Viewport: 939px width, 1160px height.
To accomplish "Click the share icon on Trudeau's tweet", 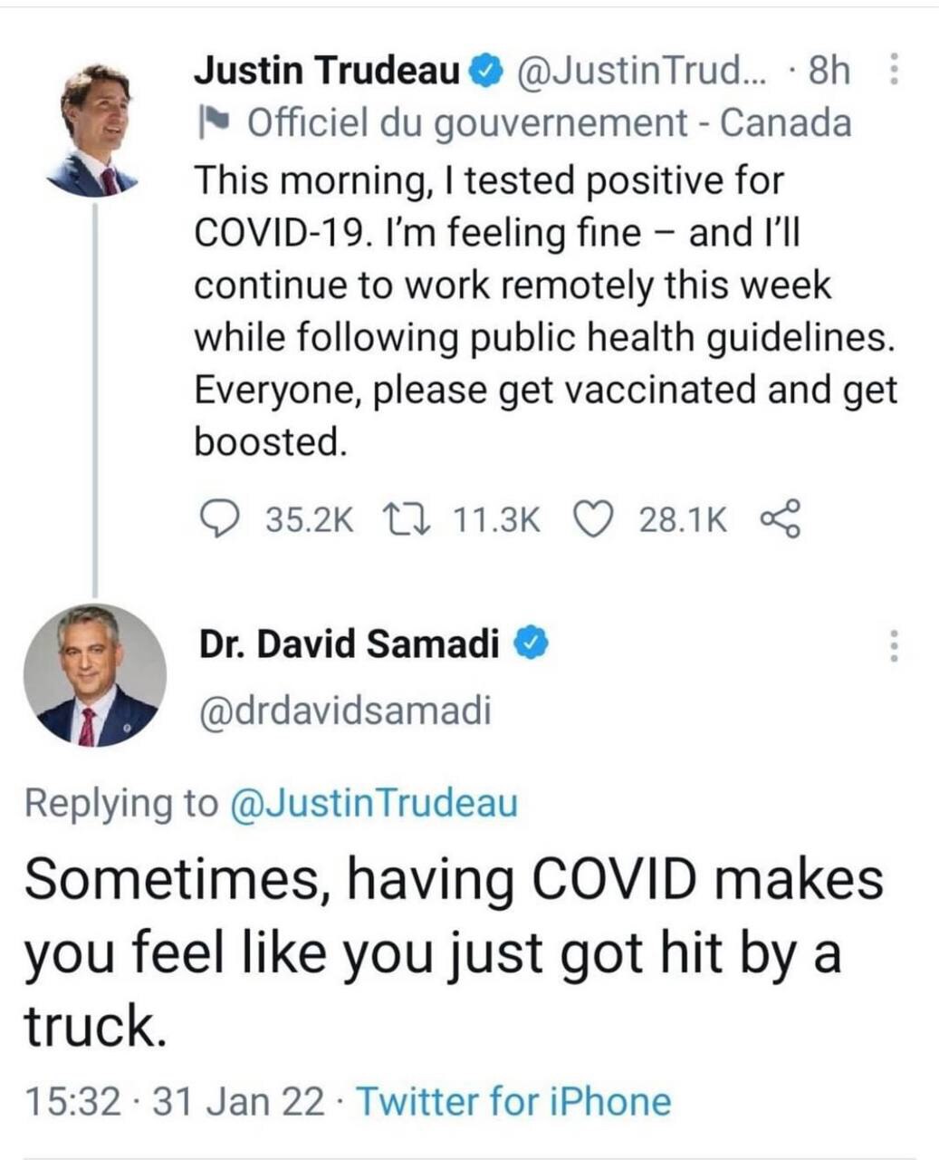I will (781, 520).
